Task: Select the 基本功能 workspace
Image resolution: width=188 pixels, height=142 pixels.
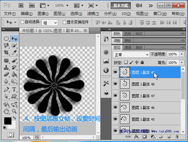Action: coord(121,5)
